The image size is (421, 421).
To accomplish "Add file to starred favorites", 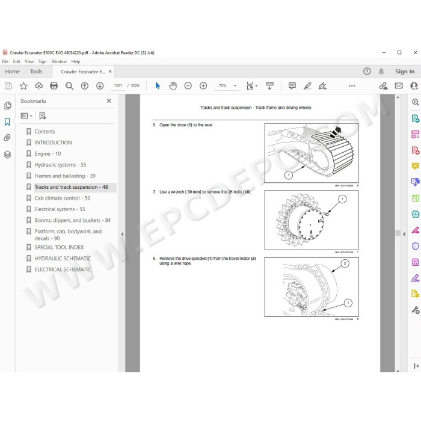I will tap(23, 86).
